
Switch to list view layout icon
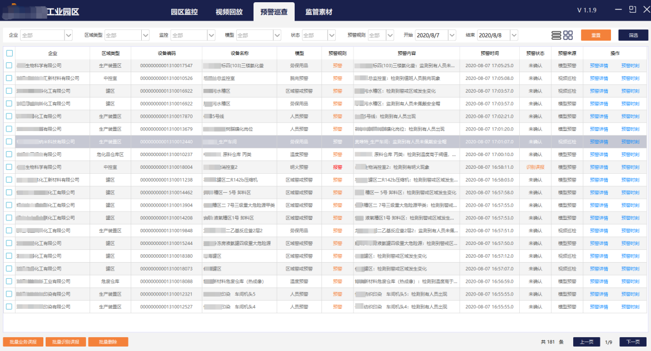(556, 35)
